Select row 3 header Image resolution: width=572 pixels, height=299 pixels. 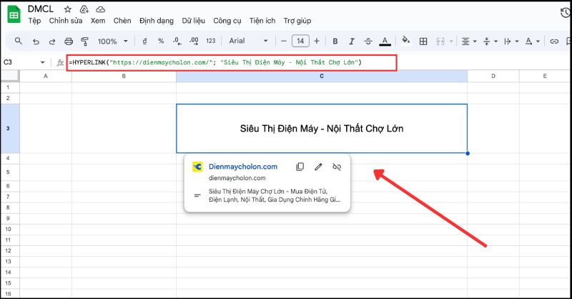click(x=9, y=129)
